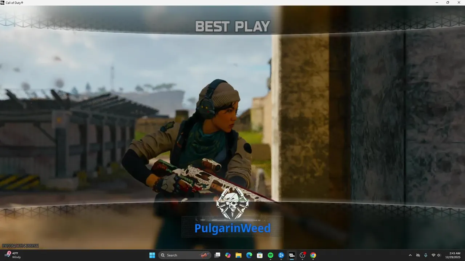Close the Call of Duty window
The height and width of the screenshot is (261, 465).
point(458,3)
